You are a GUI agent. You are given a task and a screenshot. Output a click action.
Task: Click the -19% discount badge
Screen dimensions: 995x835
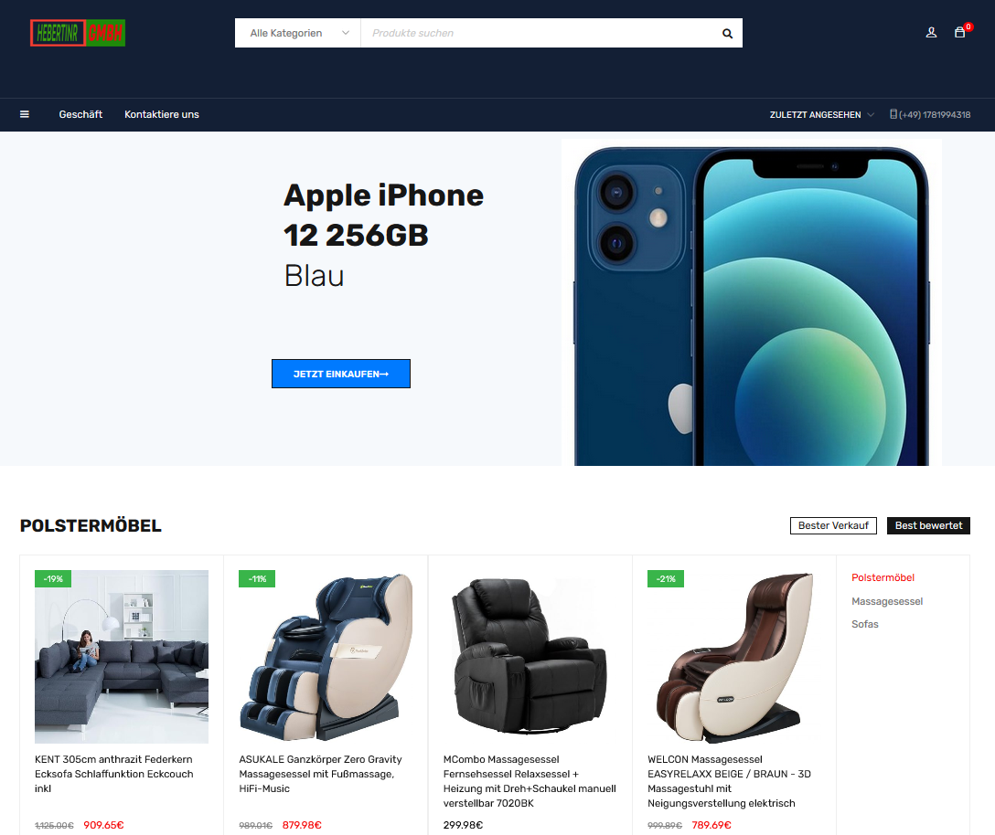(x=53, y=579)
